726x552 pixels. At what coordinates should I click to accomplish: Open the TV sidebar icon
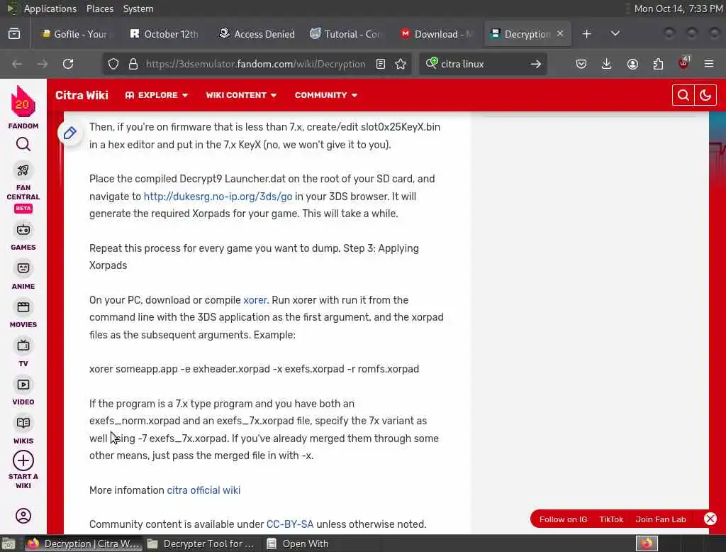click(23, 346)
